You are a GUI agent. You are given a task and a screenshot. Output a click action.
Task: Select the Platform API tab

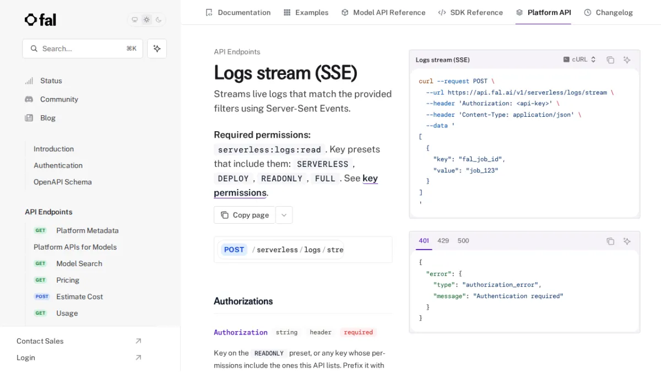point(543,12)
